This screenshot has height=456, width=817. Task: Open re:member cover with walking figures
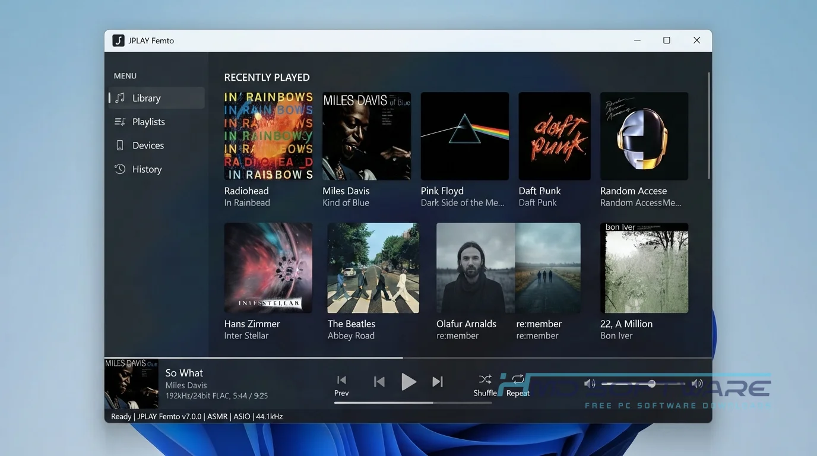(547, 268)
